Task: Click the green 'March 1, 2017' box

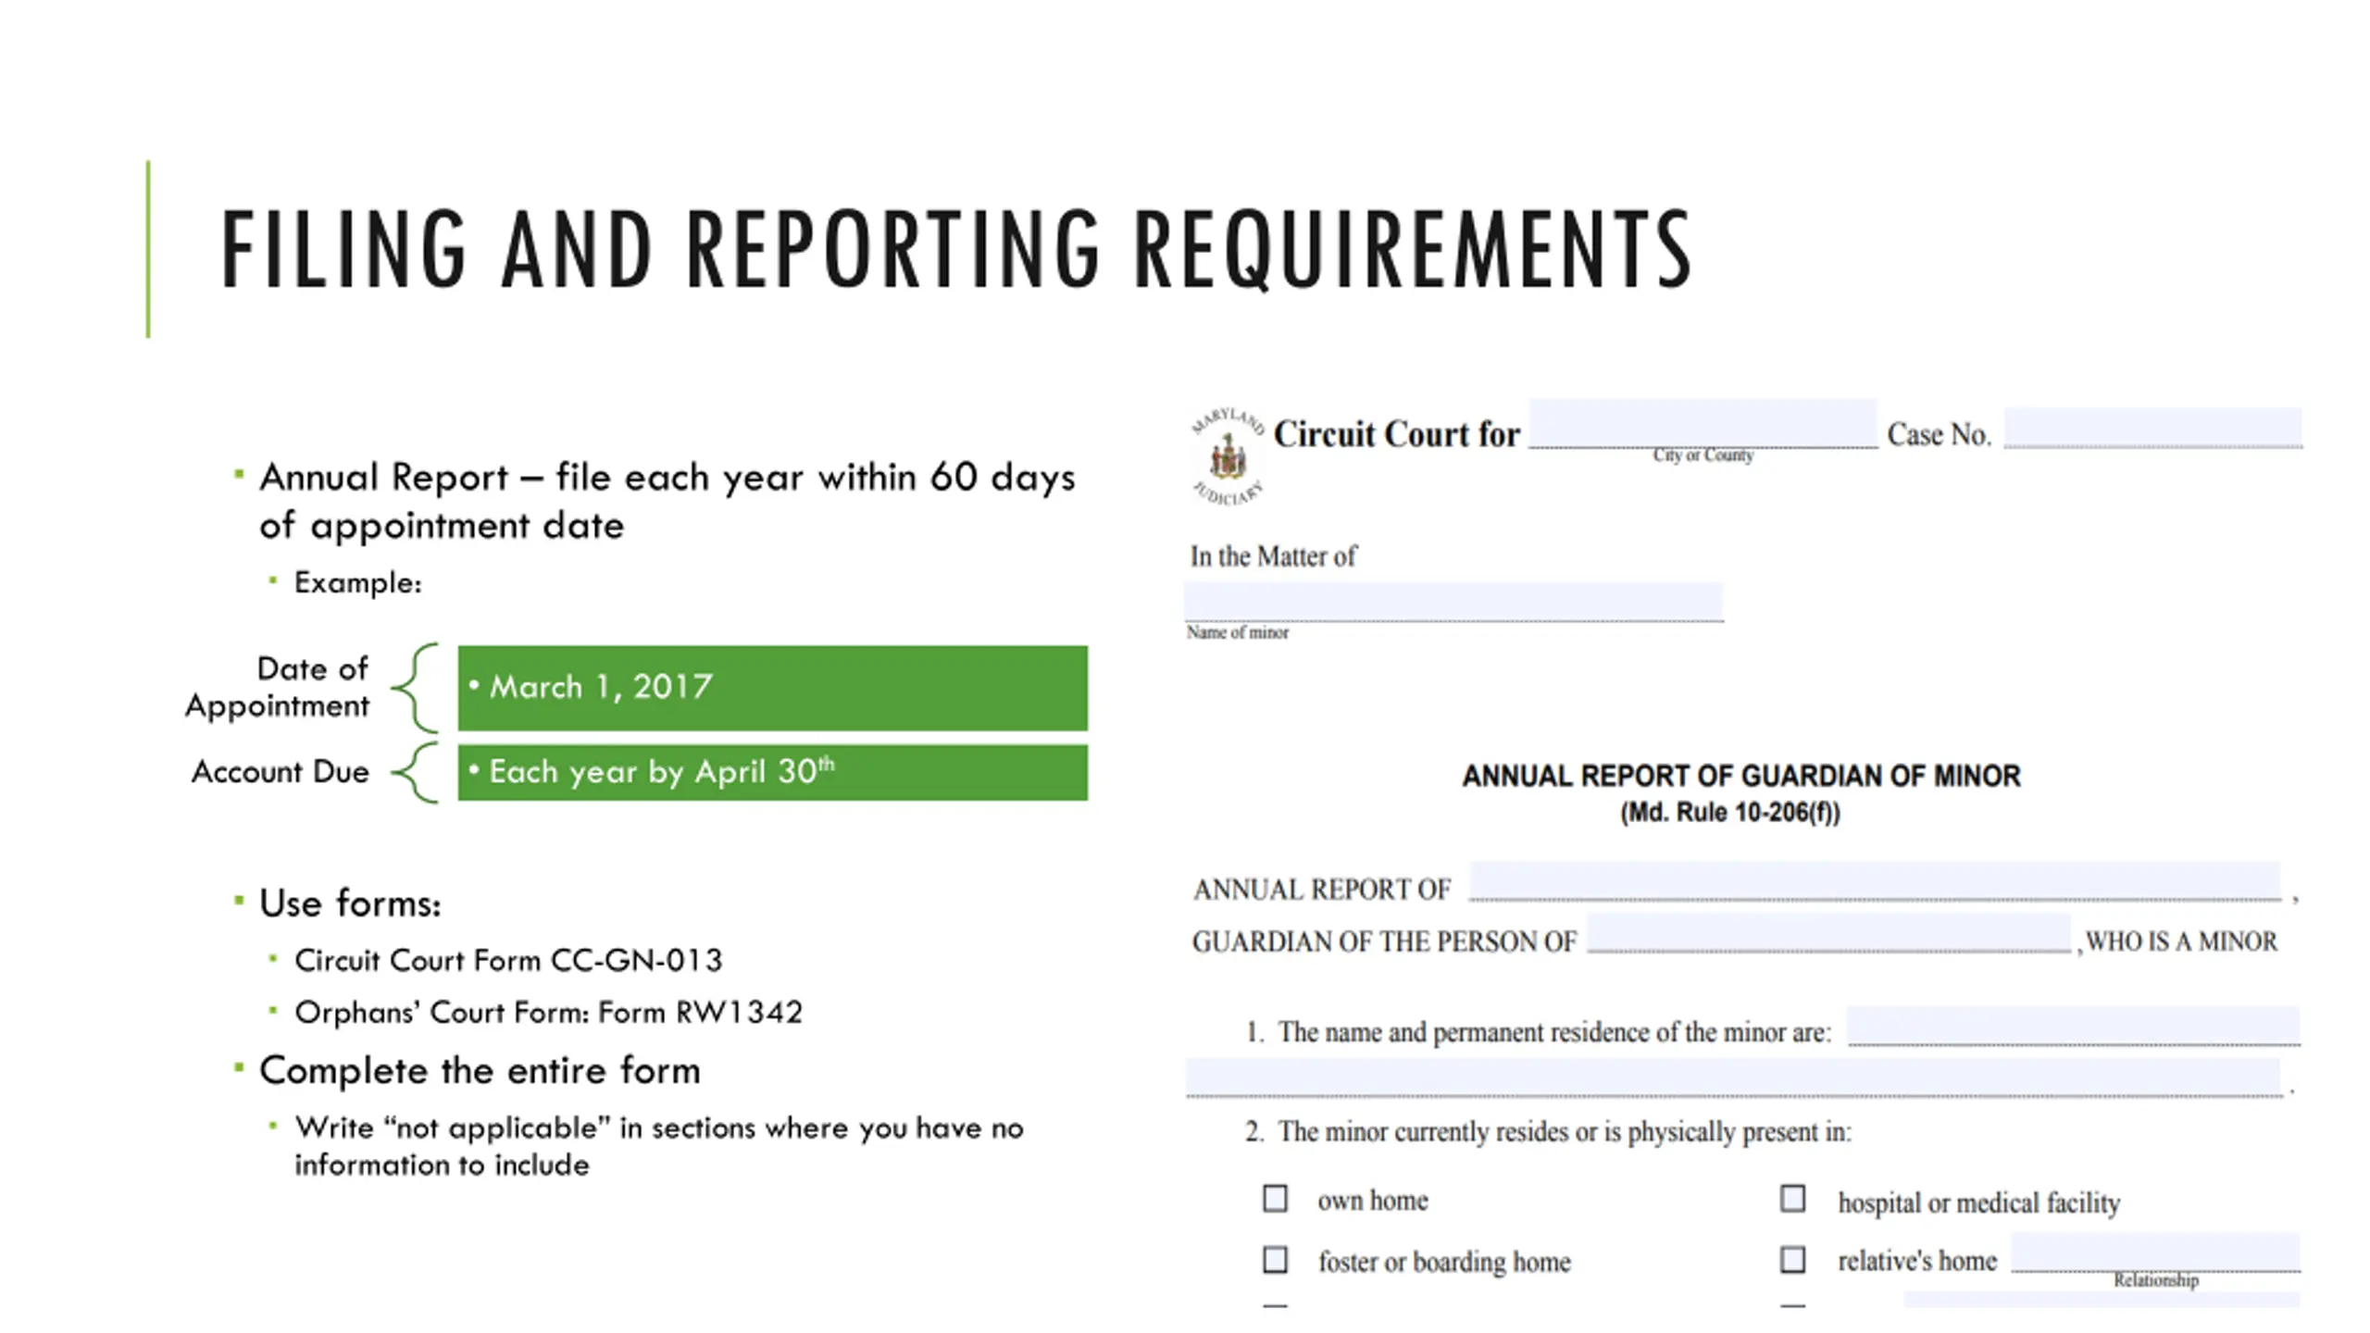Action: point(772,688)
